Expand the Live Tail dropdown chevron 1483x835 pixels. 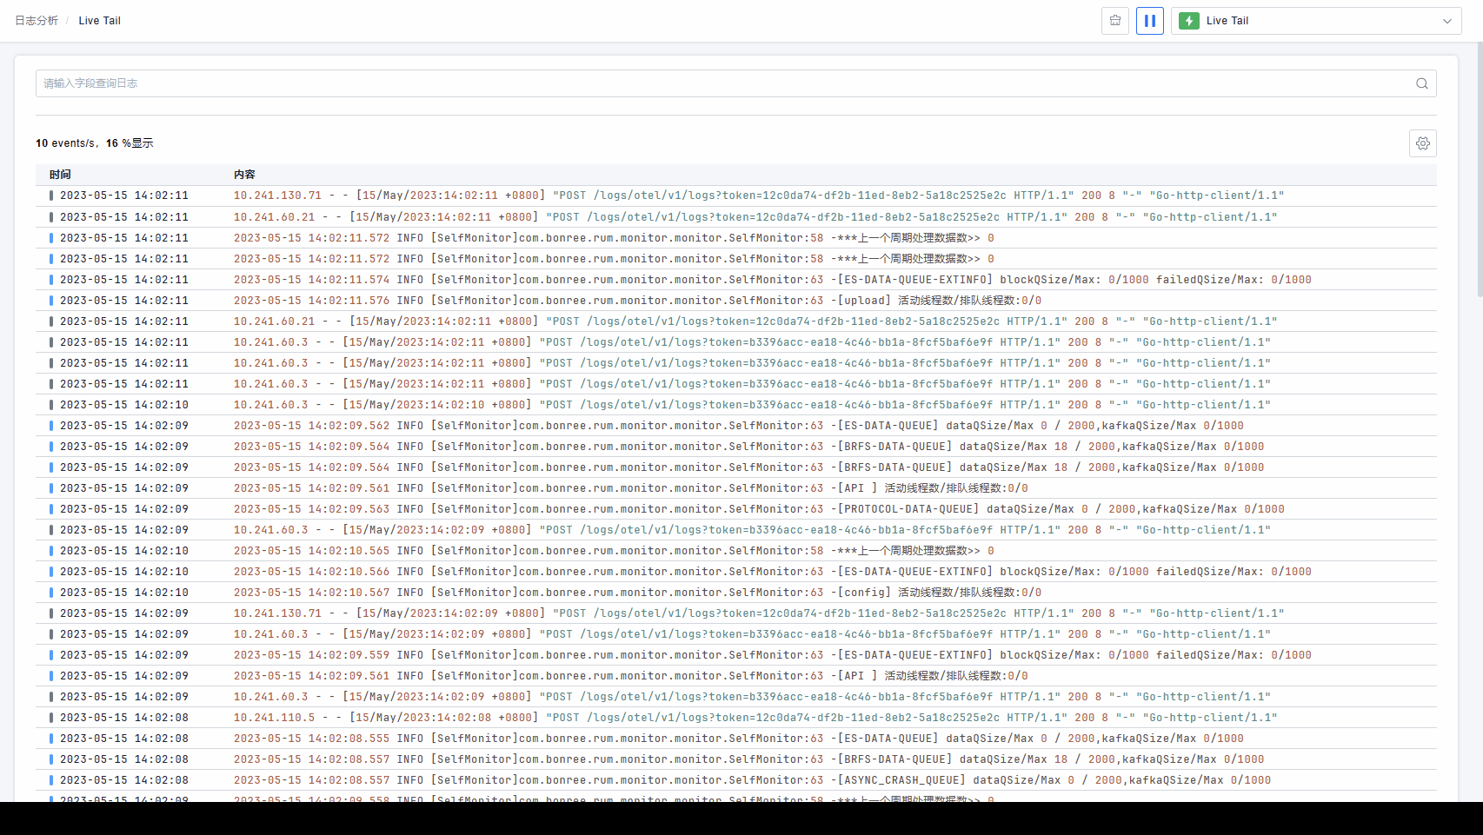(1446, 21)
